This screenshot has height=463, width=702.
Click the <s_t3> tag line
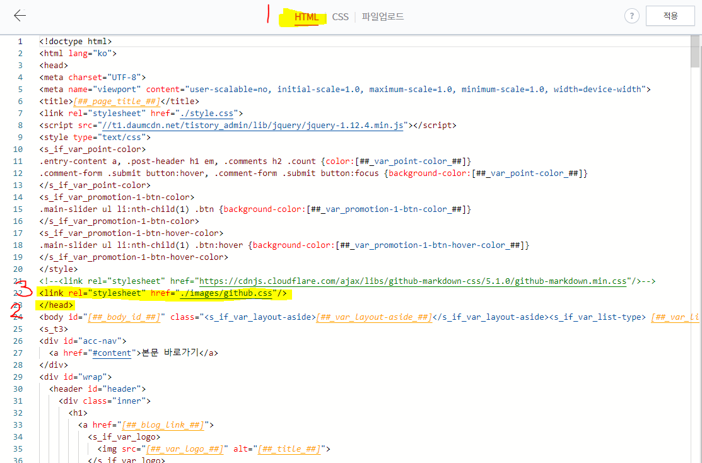click(54, 329)
